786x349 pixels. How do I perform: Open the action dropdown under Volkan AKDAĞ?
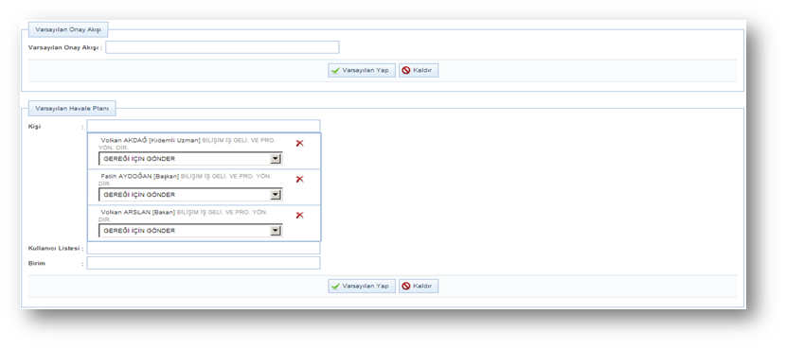tap(190, 159)
